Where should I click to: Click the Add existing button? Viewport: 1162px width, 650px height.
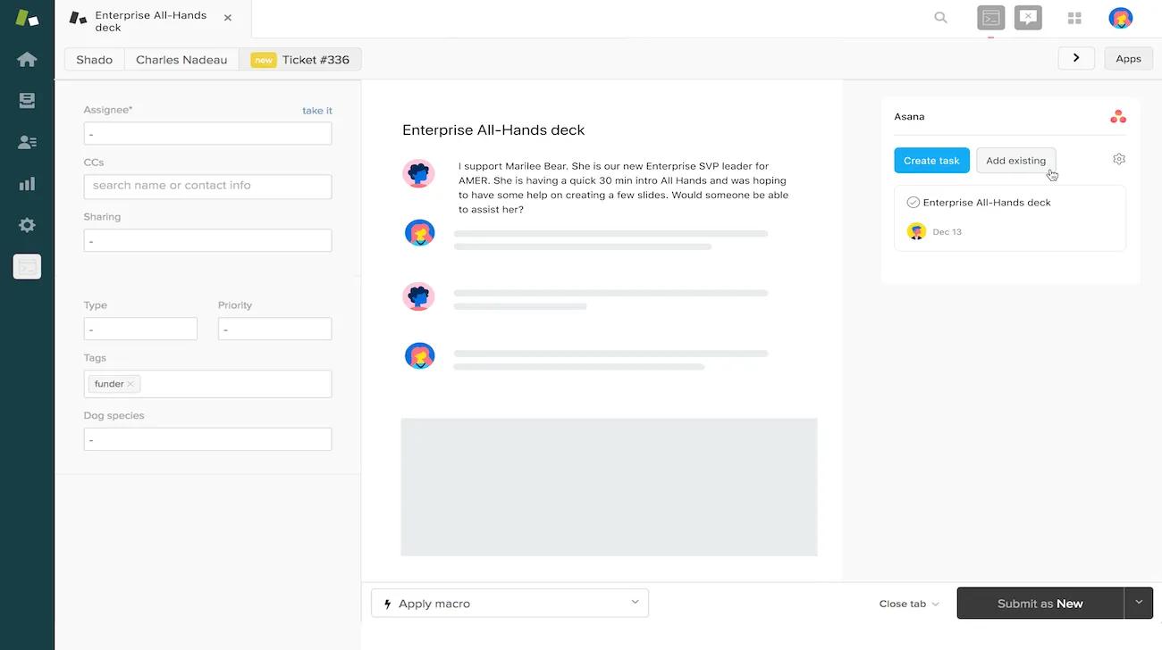point(1015,160)
